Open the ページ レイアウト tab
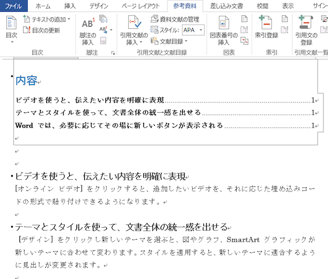 pos(140,6)
